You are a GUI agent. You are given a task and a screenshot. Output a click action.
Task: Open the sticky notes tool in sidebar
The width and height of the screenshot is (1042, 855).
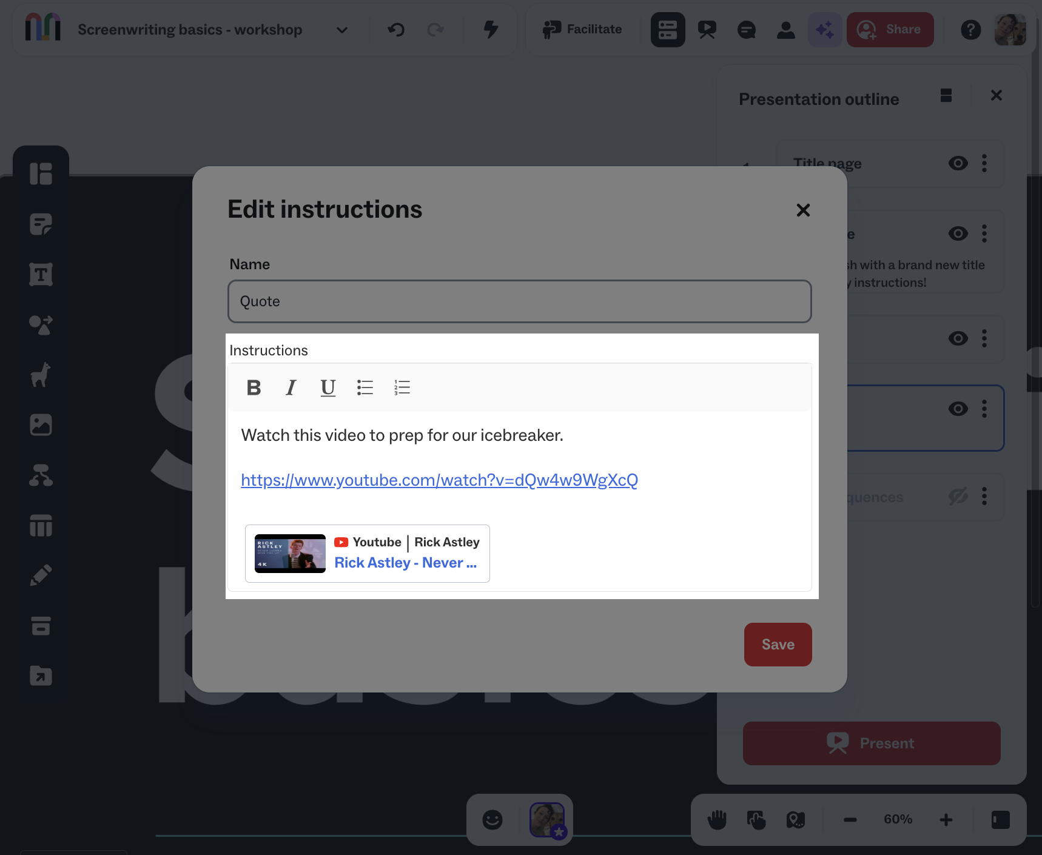tap(41, 224)
